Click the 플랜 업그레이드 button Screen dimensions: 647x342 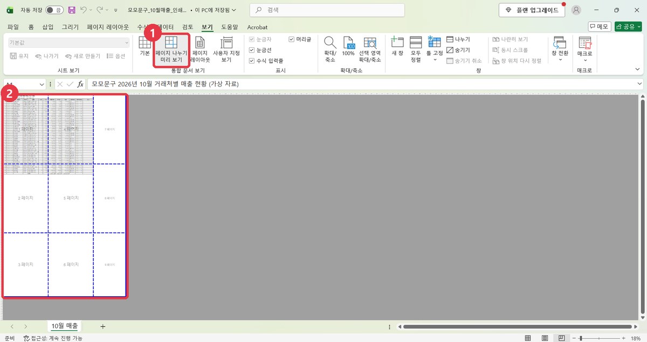pos(532,10)
